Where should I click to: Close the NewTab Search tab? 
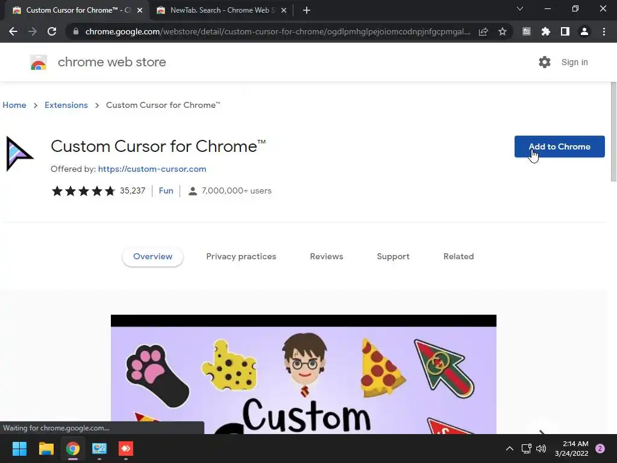[x=284, y=10]
